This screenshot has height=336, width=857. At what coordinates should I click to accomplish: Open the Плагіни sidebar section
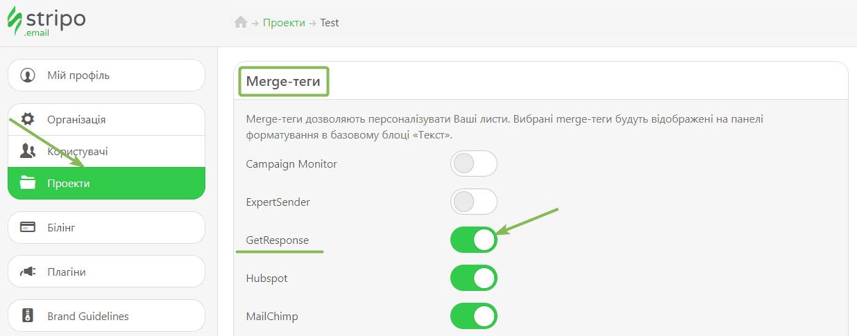[67, 272]
